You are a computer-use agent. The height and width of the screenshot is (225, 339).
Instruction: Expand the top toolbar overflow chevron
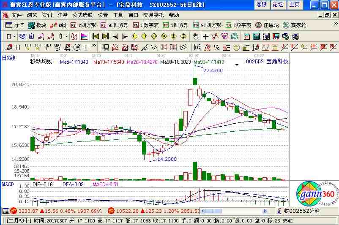[x=336, y=23]
